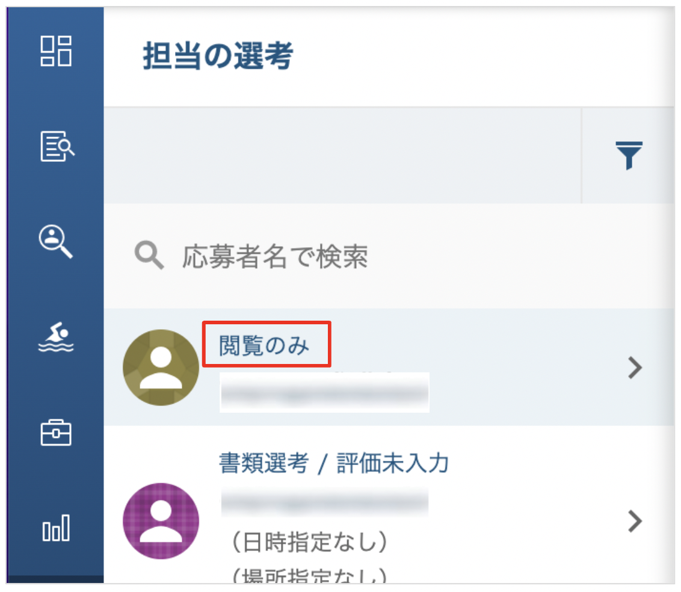681x592 pixels.
Task: Click the 担当の選考 page heading
Action: (218, 55)
